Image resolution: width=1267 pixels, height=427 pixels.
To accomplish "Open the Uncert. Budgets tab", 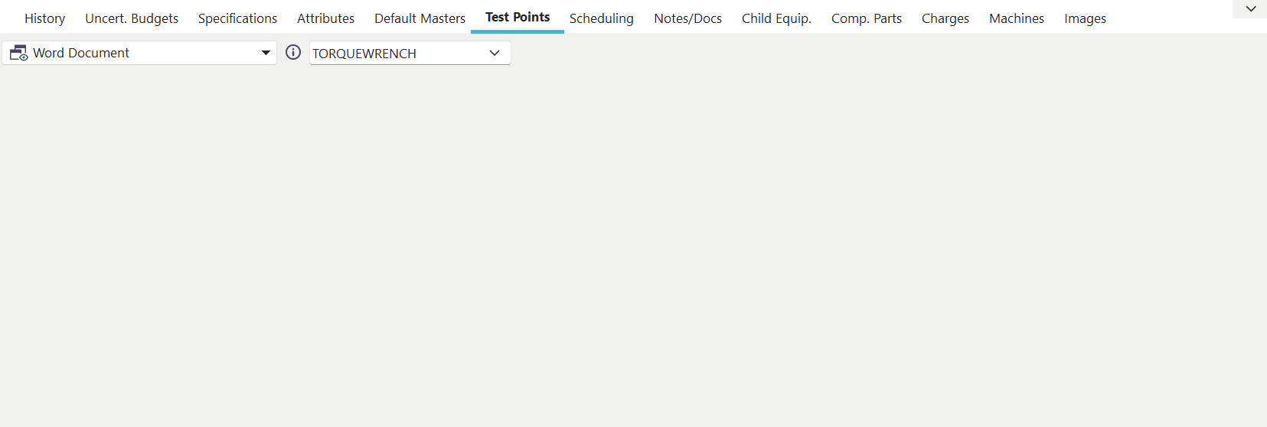I will (x=132, y=18).
